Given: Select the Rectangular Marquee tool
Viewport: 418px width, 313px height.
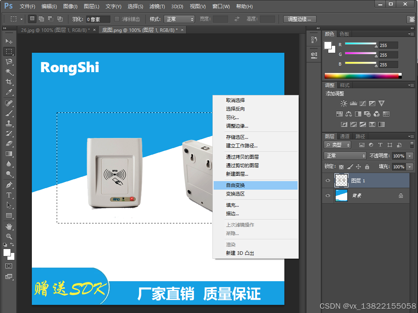Looking at the screenshot, I should [9, 51].
